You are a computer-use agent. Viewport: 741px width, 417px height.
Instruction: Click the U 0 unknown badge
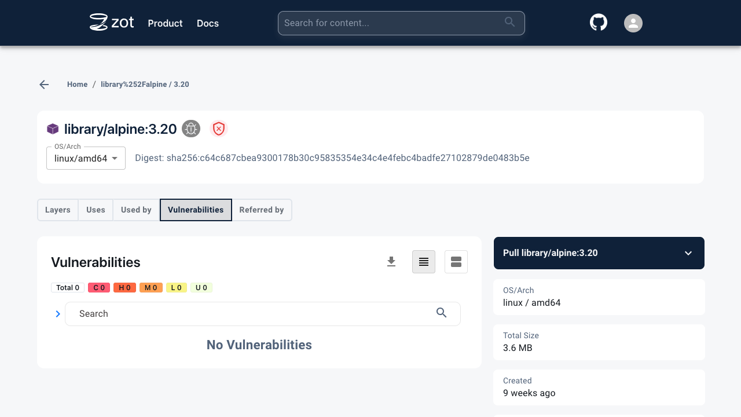click(x=201, y=288)
